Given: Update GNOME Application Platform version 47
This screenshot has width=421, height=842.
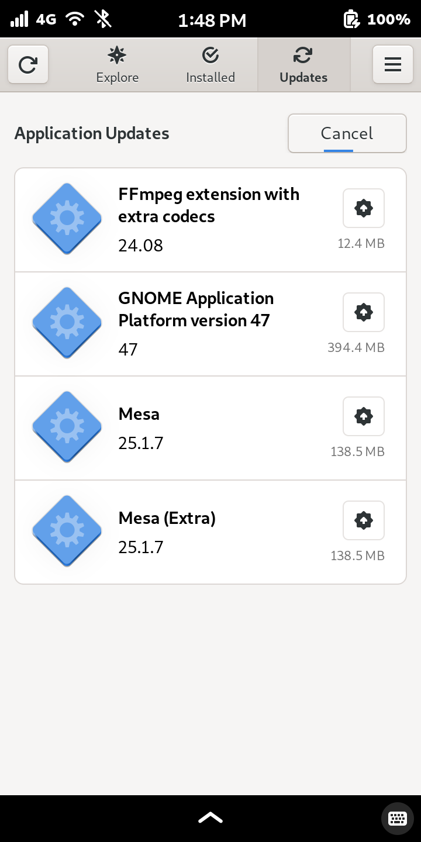Looking at the screenshot, I should tap(363, 312).
